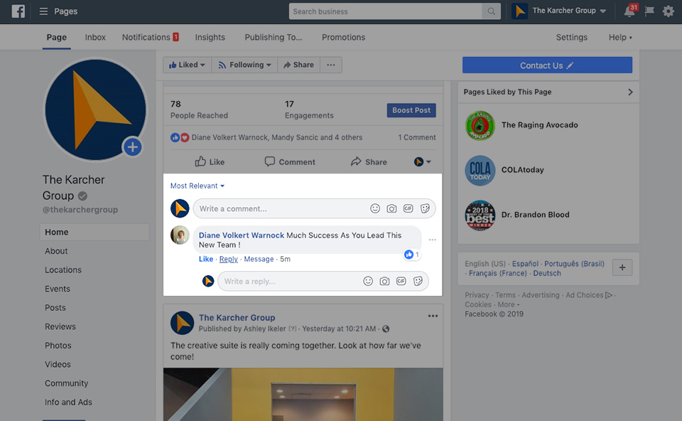Open page Settings
This screenshot has width=682, height=421.
point(571,38)
